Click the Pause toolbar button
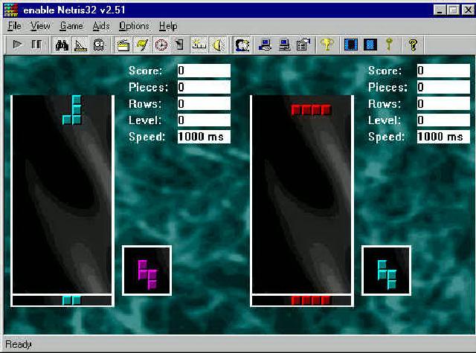This screenshot has width=476, height=353. [x=36, y=45]
